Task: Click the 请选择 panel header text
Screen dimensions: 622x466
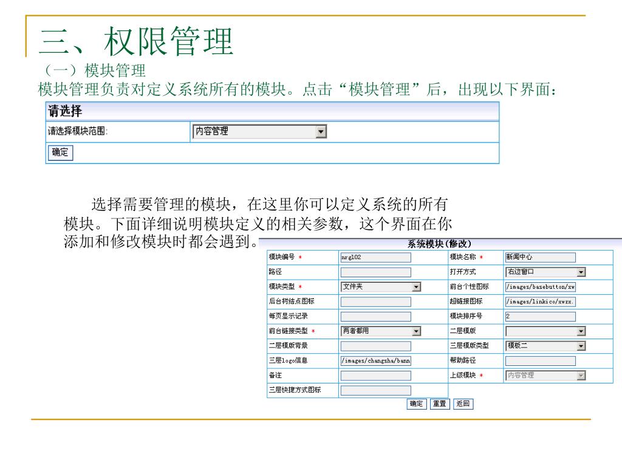Action: (x=65, y=111)
